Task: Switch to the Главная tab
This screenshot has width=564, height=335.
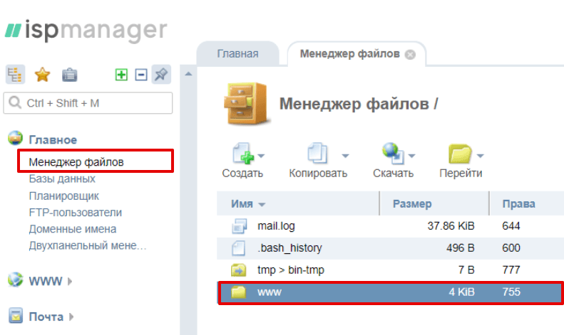Action: tap(237, 54)
